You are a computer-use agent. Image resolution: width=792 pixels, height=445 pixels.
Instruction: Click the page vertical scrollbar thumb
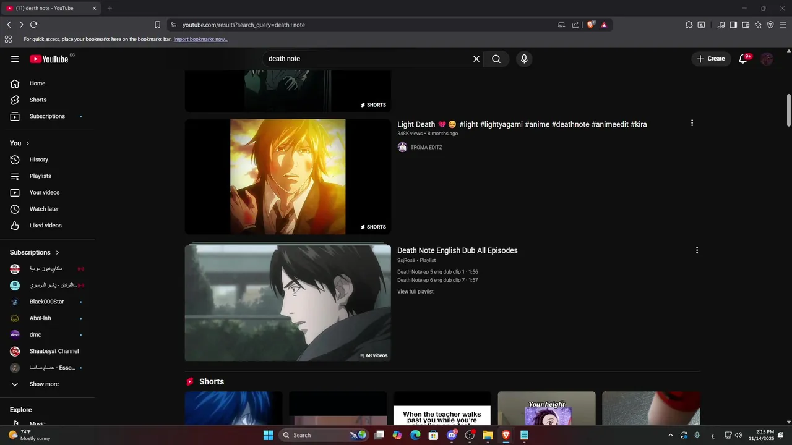click(x=788, y=109)
